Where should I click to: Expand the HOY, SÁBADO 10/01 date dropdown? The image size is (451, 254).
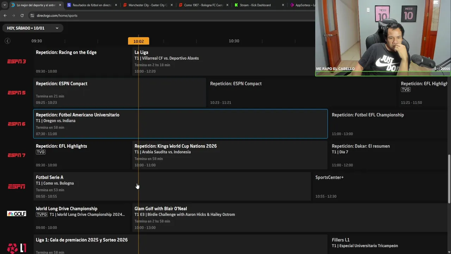click(33, 28)
